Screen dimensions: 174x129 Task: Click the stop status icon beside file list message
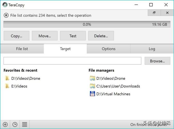(x=6, y=16)
